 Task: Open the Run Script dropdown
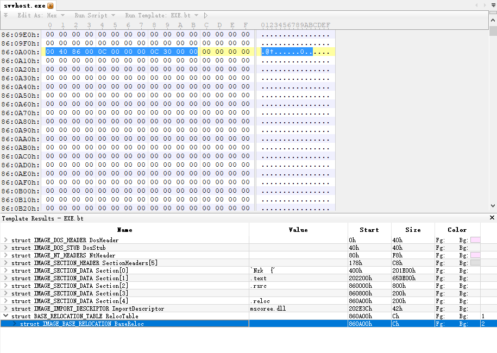point(95,15)
